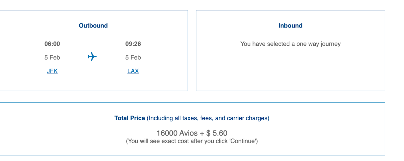Select the 16000 Avios amount
Screen dimensions: 404x161
pyautogui.click(x=177, y=133)
